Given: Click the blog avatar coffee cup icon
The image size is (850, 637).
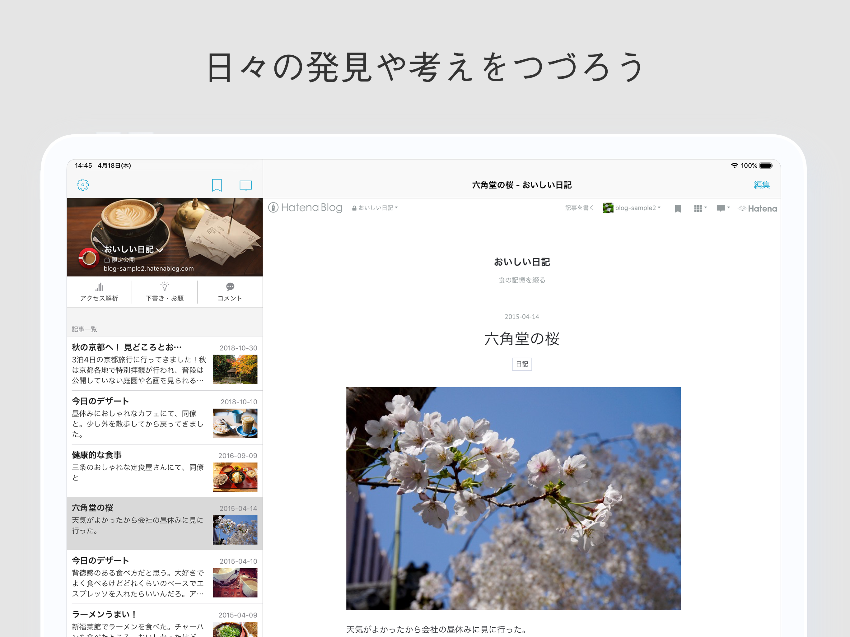Looking at the screenshot, I should point(89,258).
